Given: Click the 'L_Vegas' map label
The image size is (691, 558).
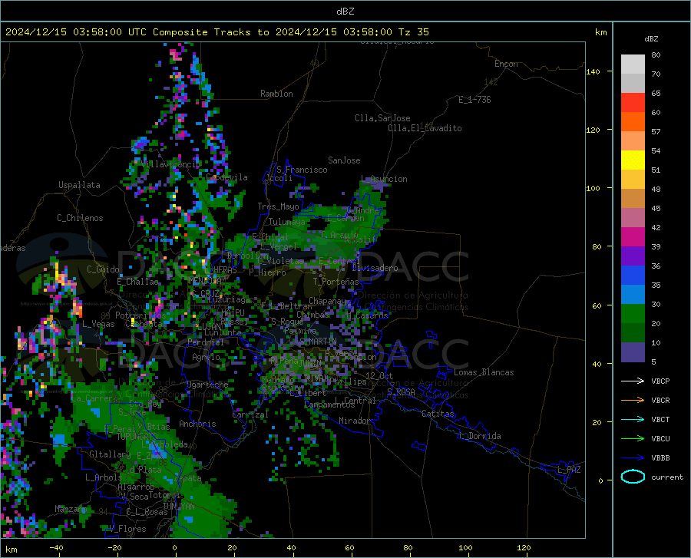Looking at the screenshot, I should click(x=98, y=324).
